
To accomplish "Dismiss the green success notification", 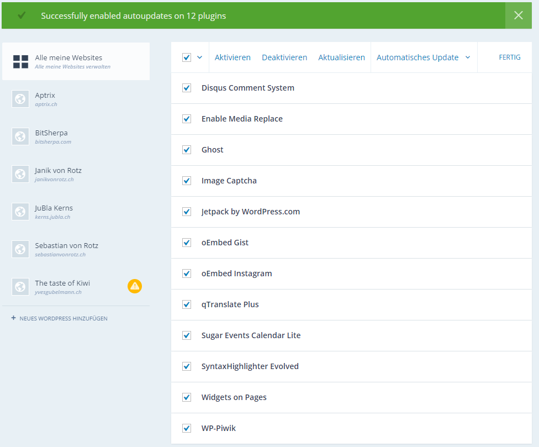I will tap(519, 15).
